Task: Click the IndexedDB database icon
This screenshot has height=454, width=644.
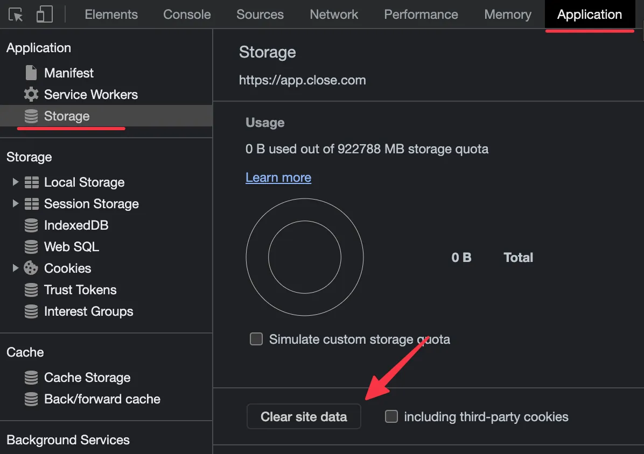Action: pos(31,225)
